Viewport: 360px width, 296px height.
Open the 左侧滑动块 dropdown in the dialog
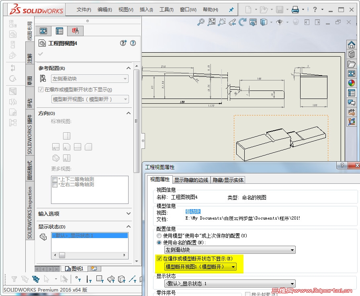(230, 250)
